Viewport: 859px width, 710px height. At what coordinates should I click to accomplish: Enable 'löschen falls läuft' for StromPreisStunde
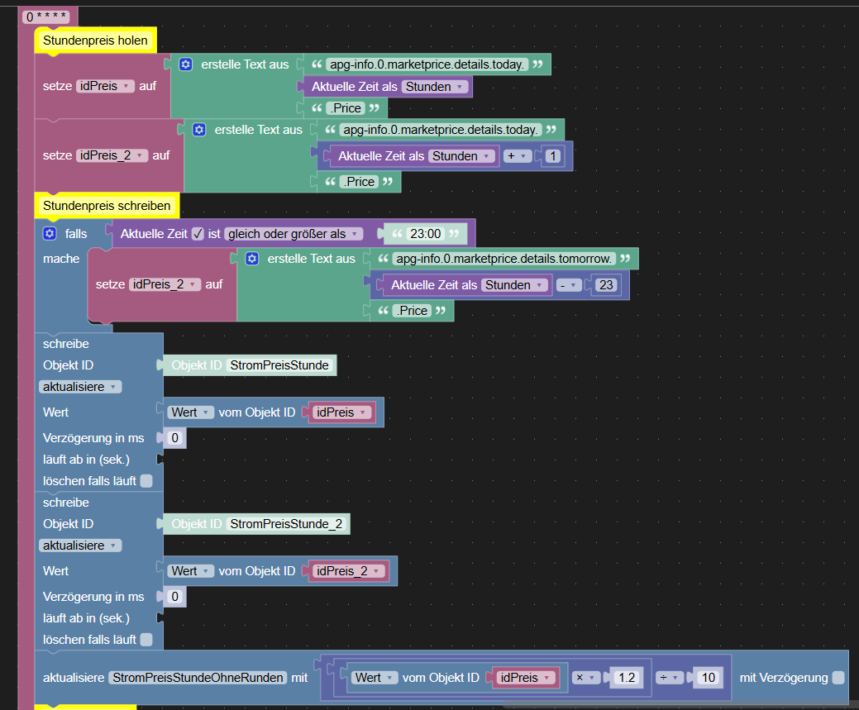(x=146, y=481)
